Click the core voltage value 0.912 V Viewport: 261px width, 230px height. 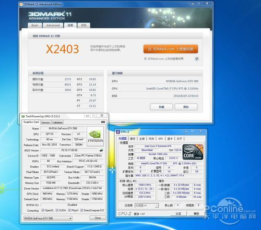tap(173, 158)
